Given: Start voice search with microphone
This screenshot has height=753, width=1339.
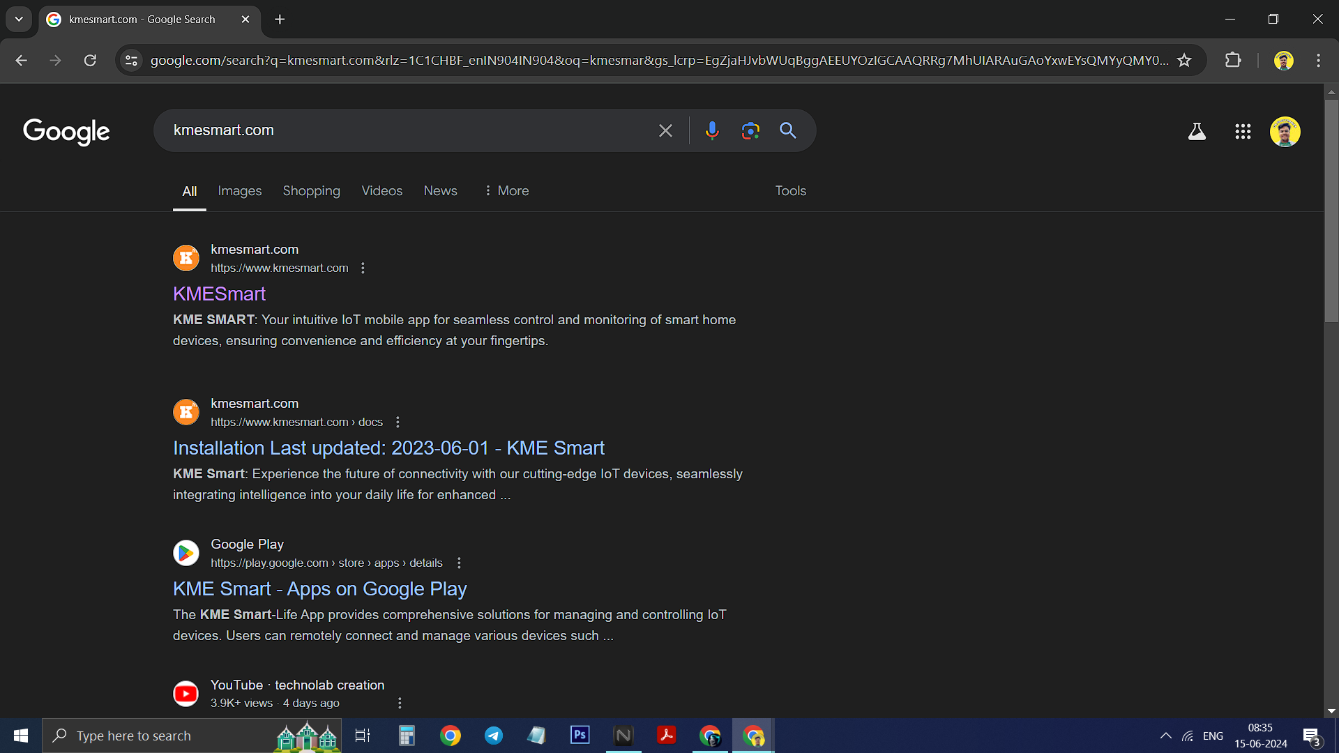Looking at the screenshot, I should (x=712, y=130).
